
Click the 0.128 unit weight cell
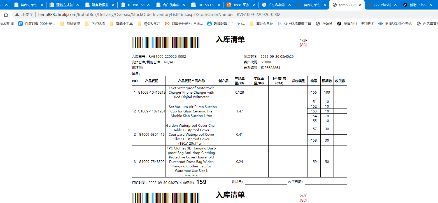[x=239, y=93]
